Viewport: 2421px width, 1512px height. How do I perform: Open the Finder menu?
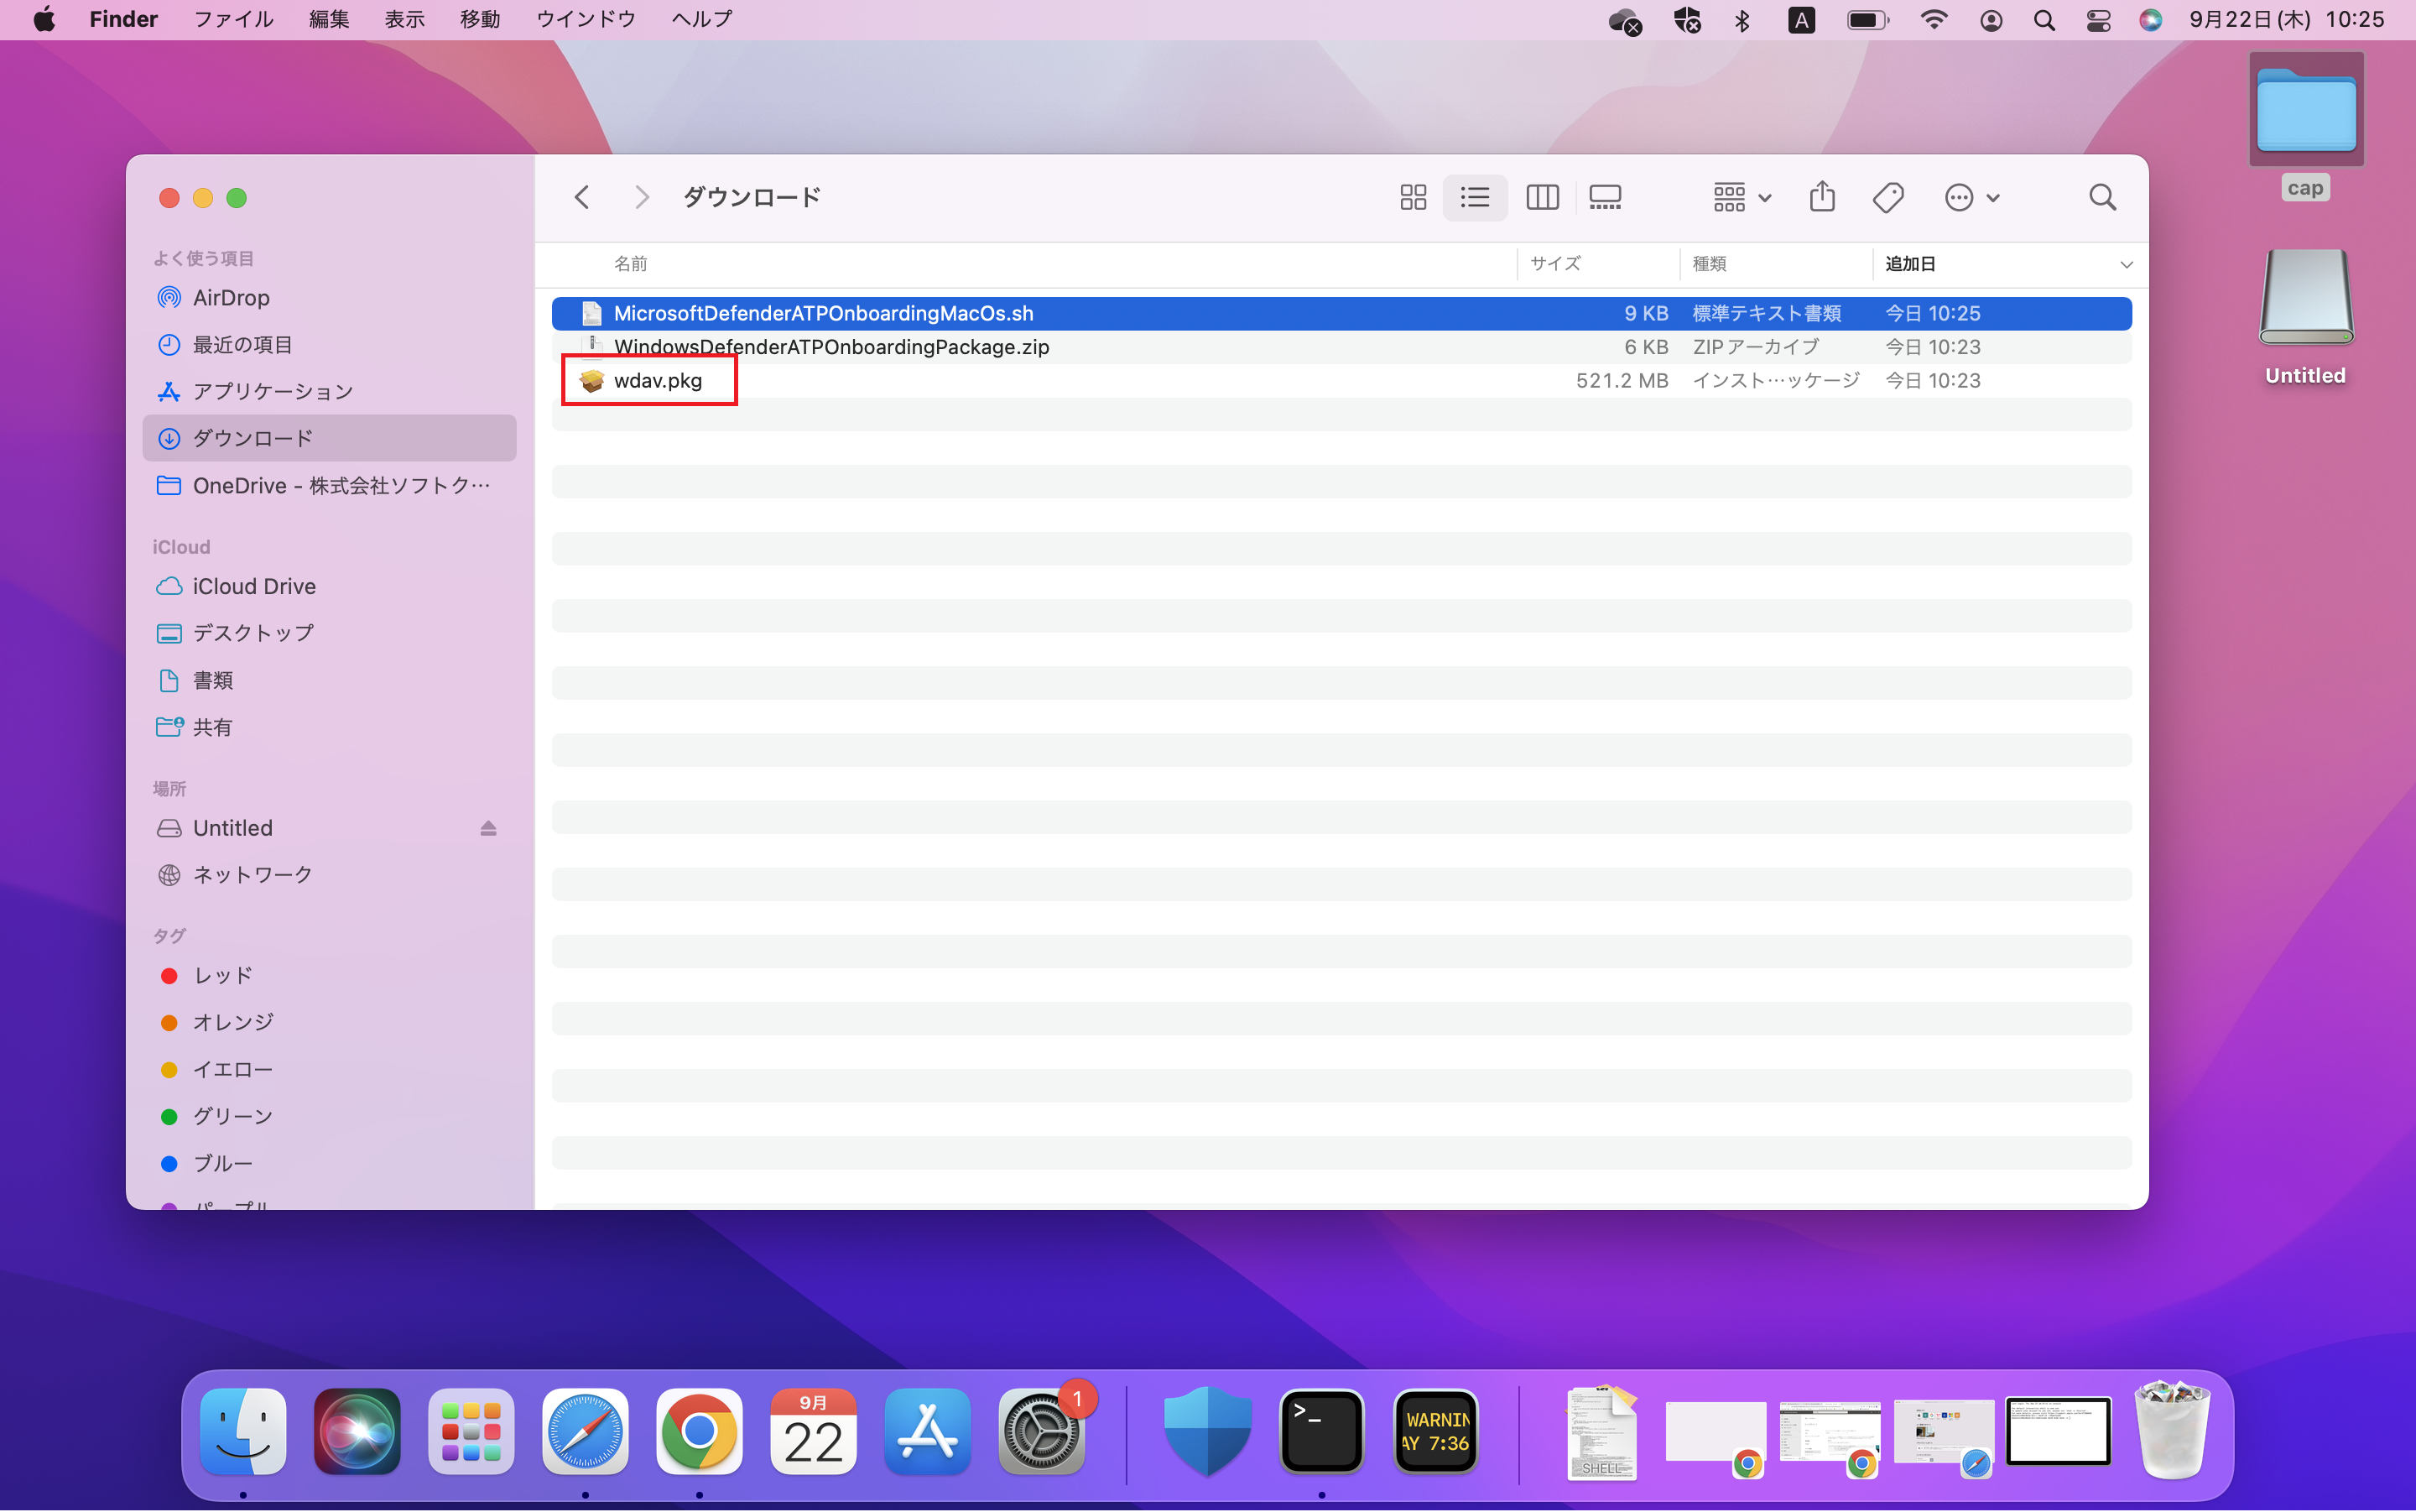point(124,19)
